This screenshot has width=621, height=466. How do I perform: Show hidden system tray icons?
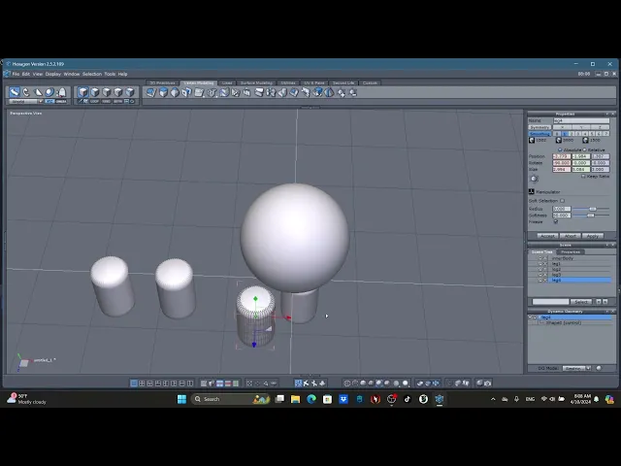tap(493, 399)
